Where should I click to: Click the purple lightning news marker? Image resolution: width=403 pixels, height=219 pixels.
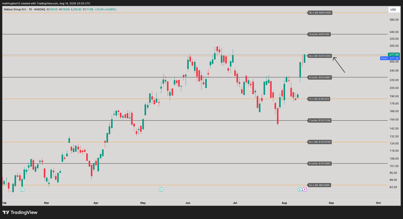(305, 190)
